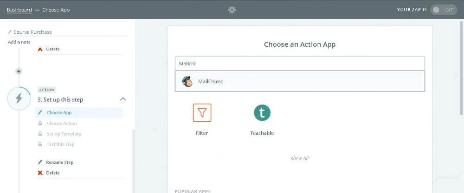Select the locked Choose Action step
This screenshot has height=193, width=464.
62,124
